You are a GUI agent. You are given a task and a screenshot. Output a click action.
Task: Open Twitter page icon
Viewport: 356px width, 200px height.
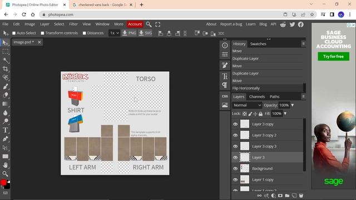[292, 24]
